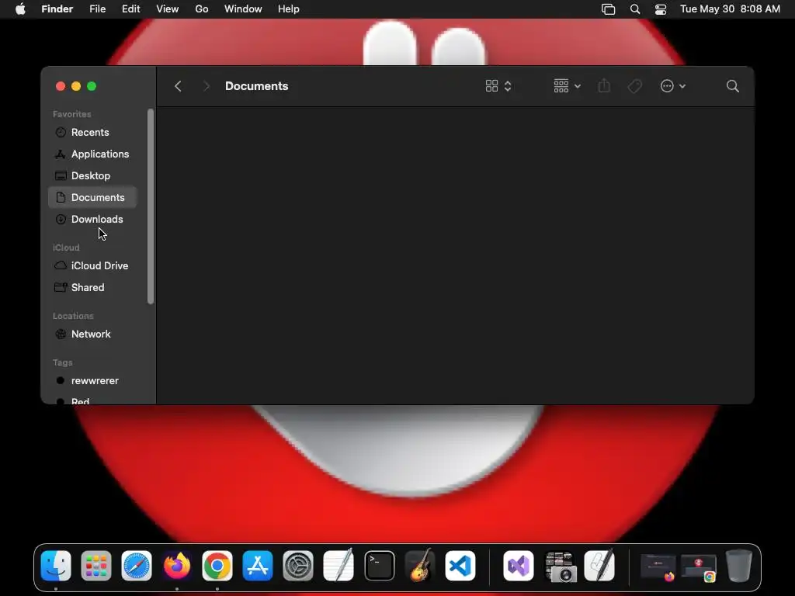
Task: Close the Finder window with red button
Action: tap(61, 86)
